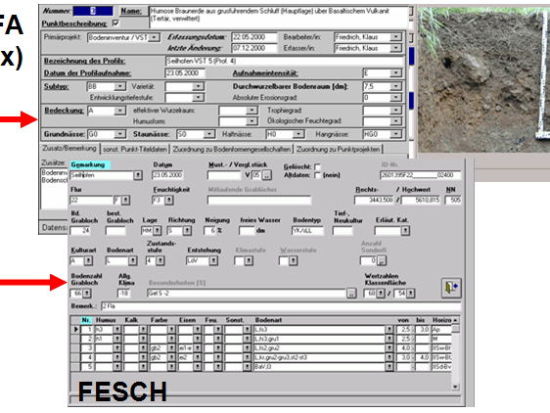Click the Rechtswert field
550x413 pixels.
pos(374,200)
